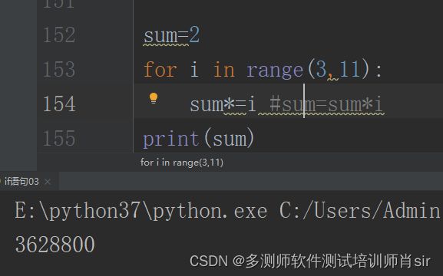
Task: Close the if语句03 run tab
Action: coord(48,182)
